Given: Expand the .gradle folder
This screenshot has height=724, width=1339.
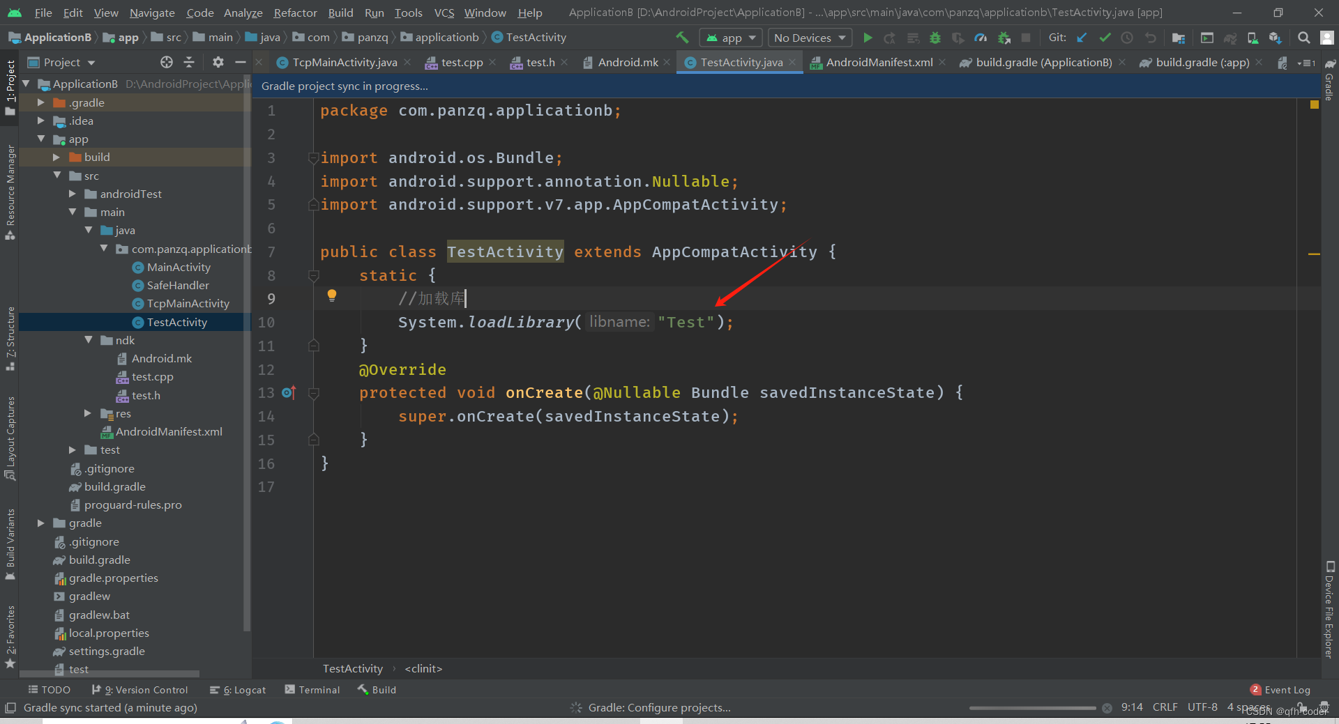Looking at the screenshot, I should 40,102.
